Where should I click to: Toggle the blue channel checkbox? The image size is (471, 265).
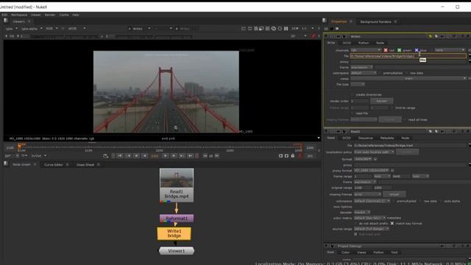[x=417, y=50]
